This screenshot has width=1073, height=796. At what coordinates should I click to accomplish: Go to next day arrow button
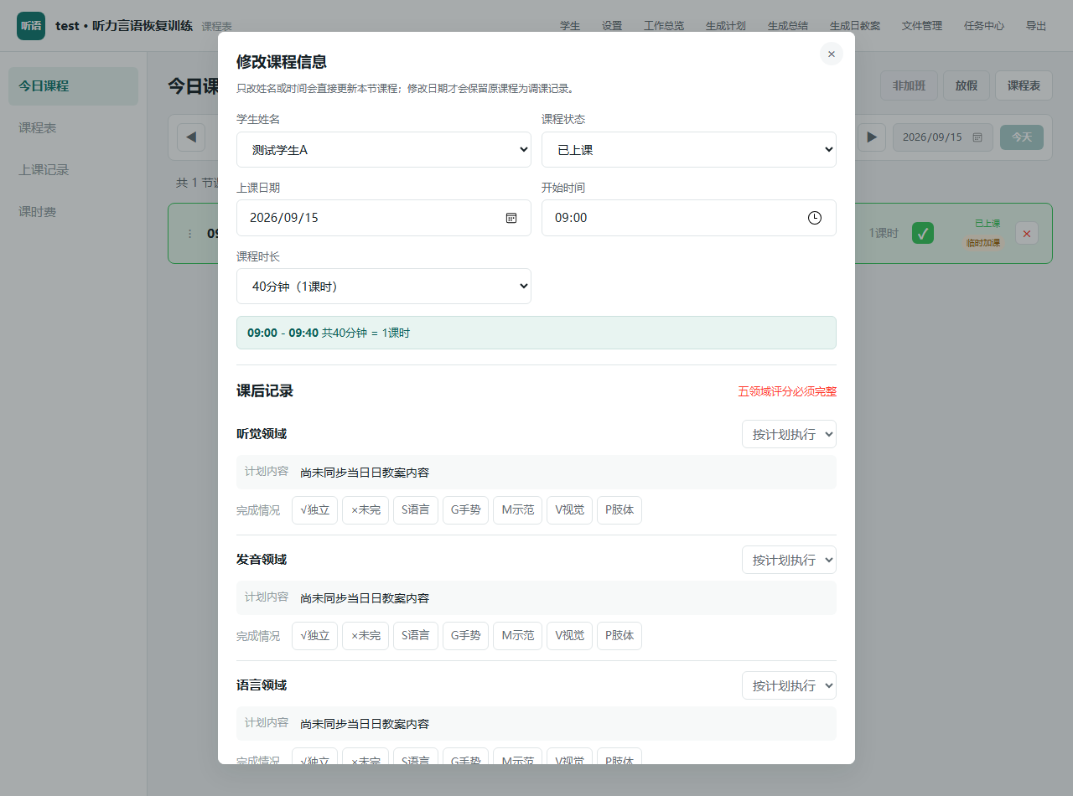pyautogui.click(x=872, y=137)
